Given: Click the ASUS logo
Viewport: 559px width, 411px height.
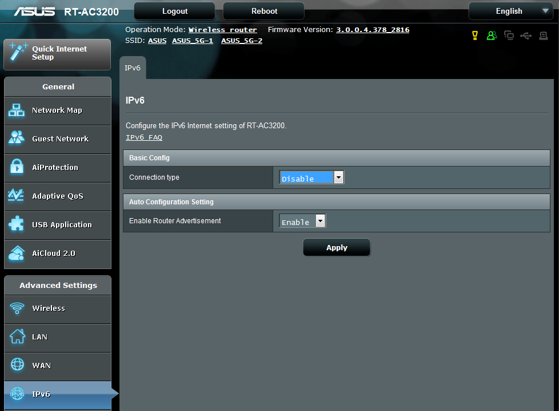Looking at the screenshot, I should 35,11.
